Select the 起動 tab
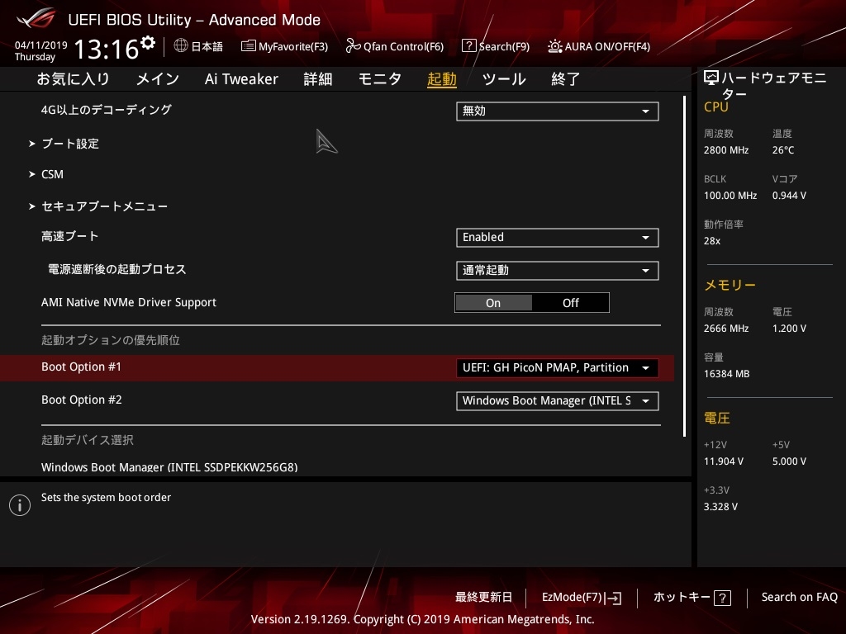This screenshot has width=846, height=634. pos(442,79)
